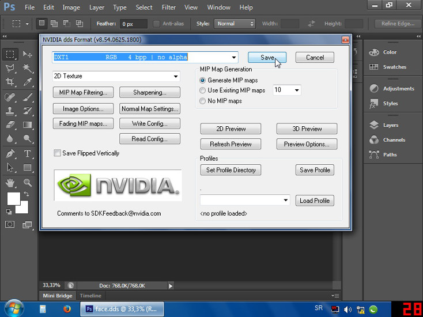
Task: Select the Gradient tool
Action: point(27,124)
